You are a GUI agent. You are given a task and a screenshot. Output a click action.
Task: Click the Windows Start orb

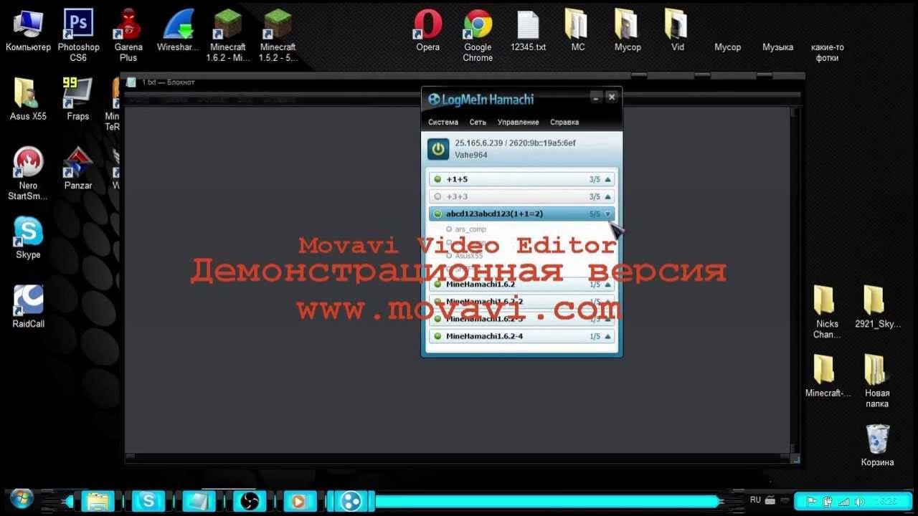coord(21,499)
